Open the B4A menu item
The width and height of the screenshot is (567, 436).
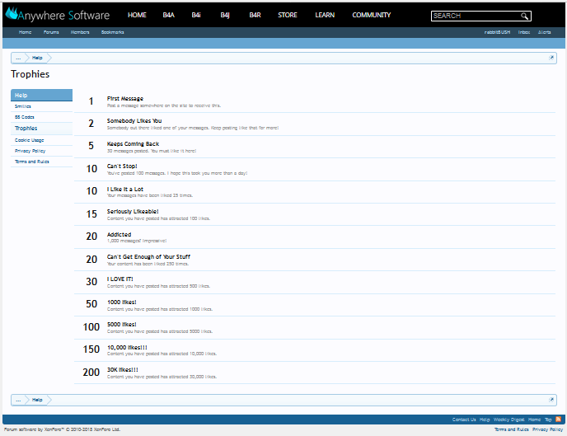pyautogui.click(x=168, y=15)
